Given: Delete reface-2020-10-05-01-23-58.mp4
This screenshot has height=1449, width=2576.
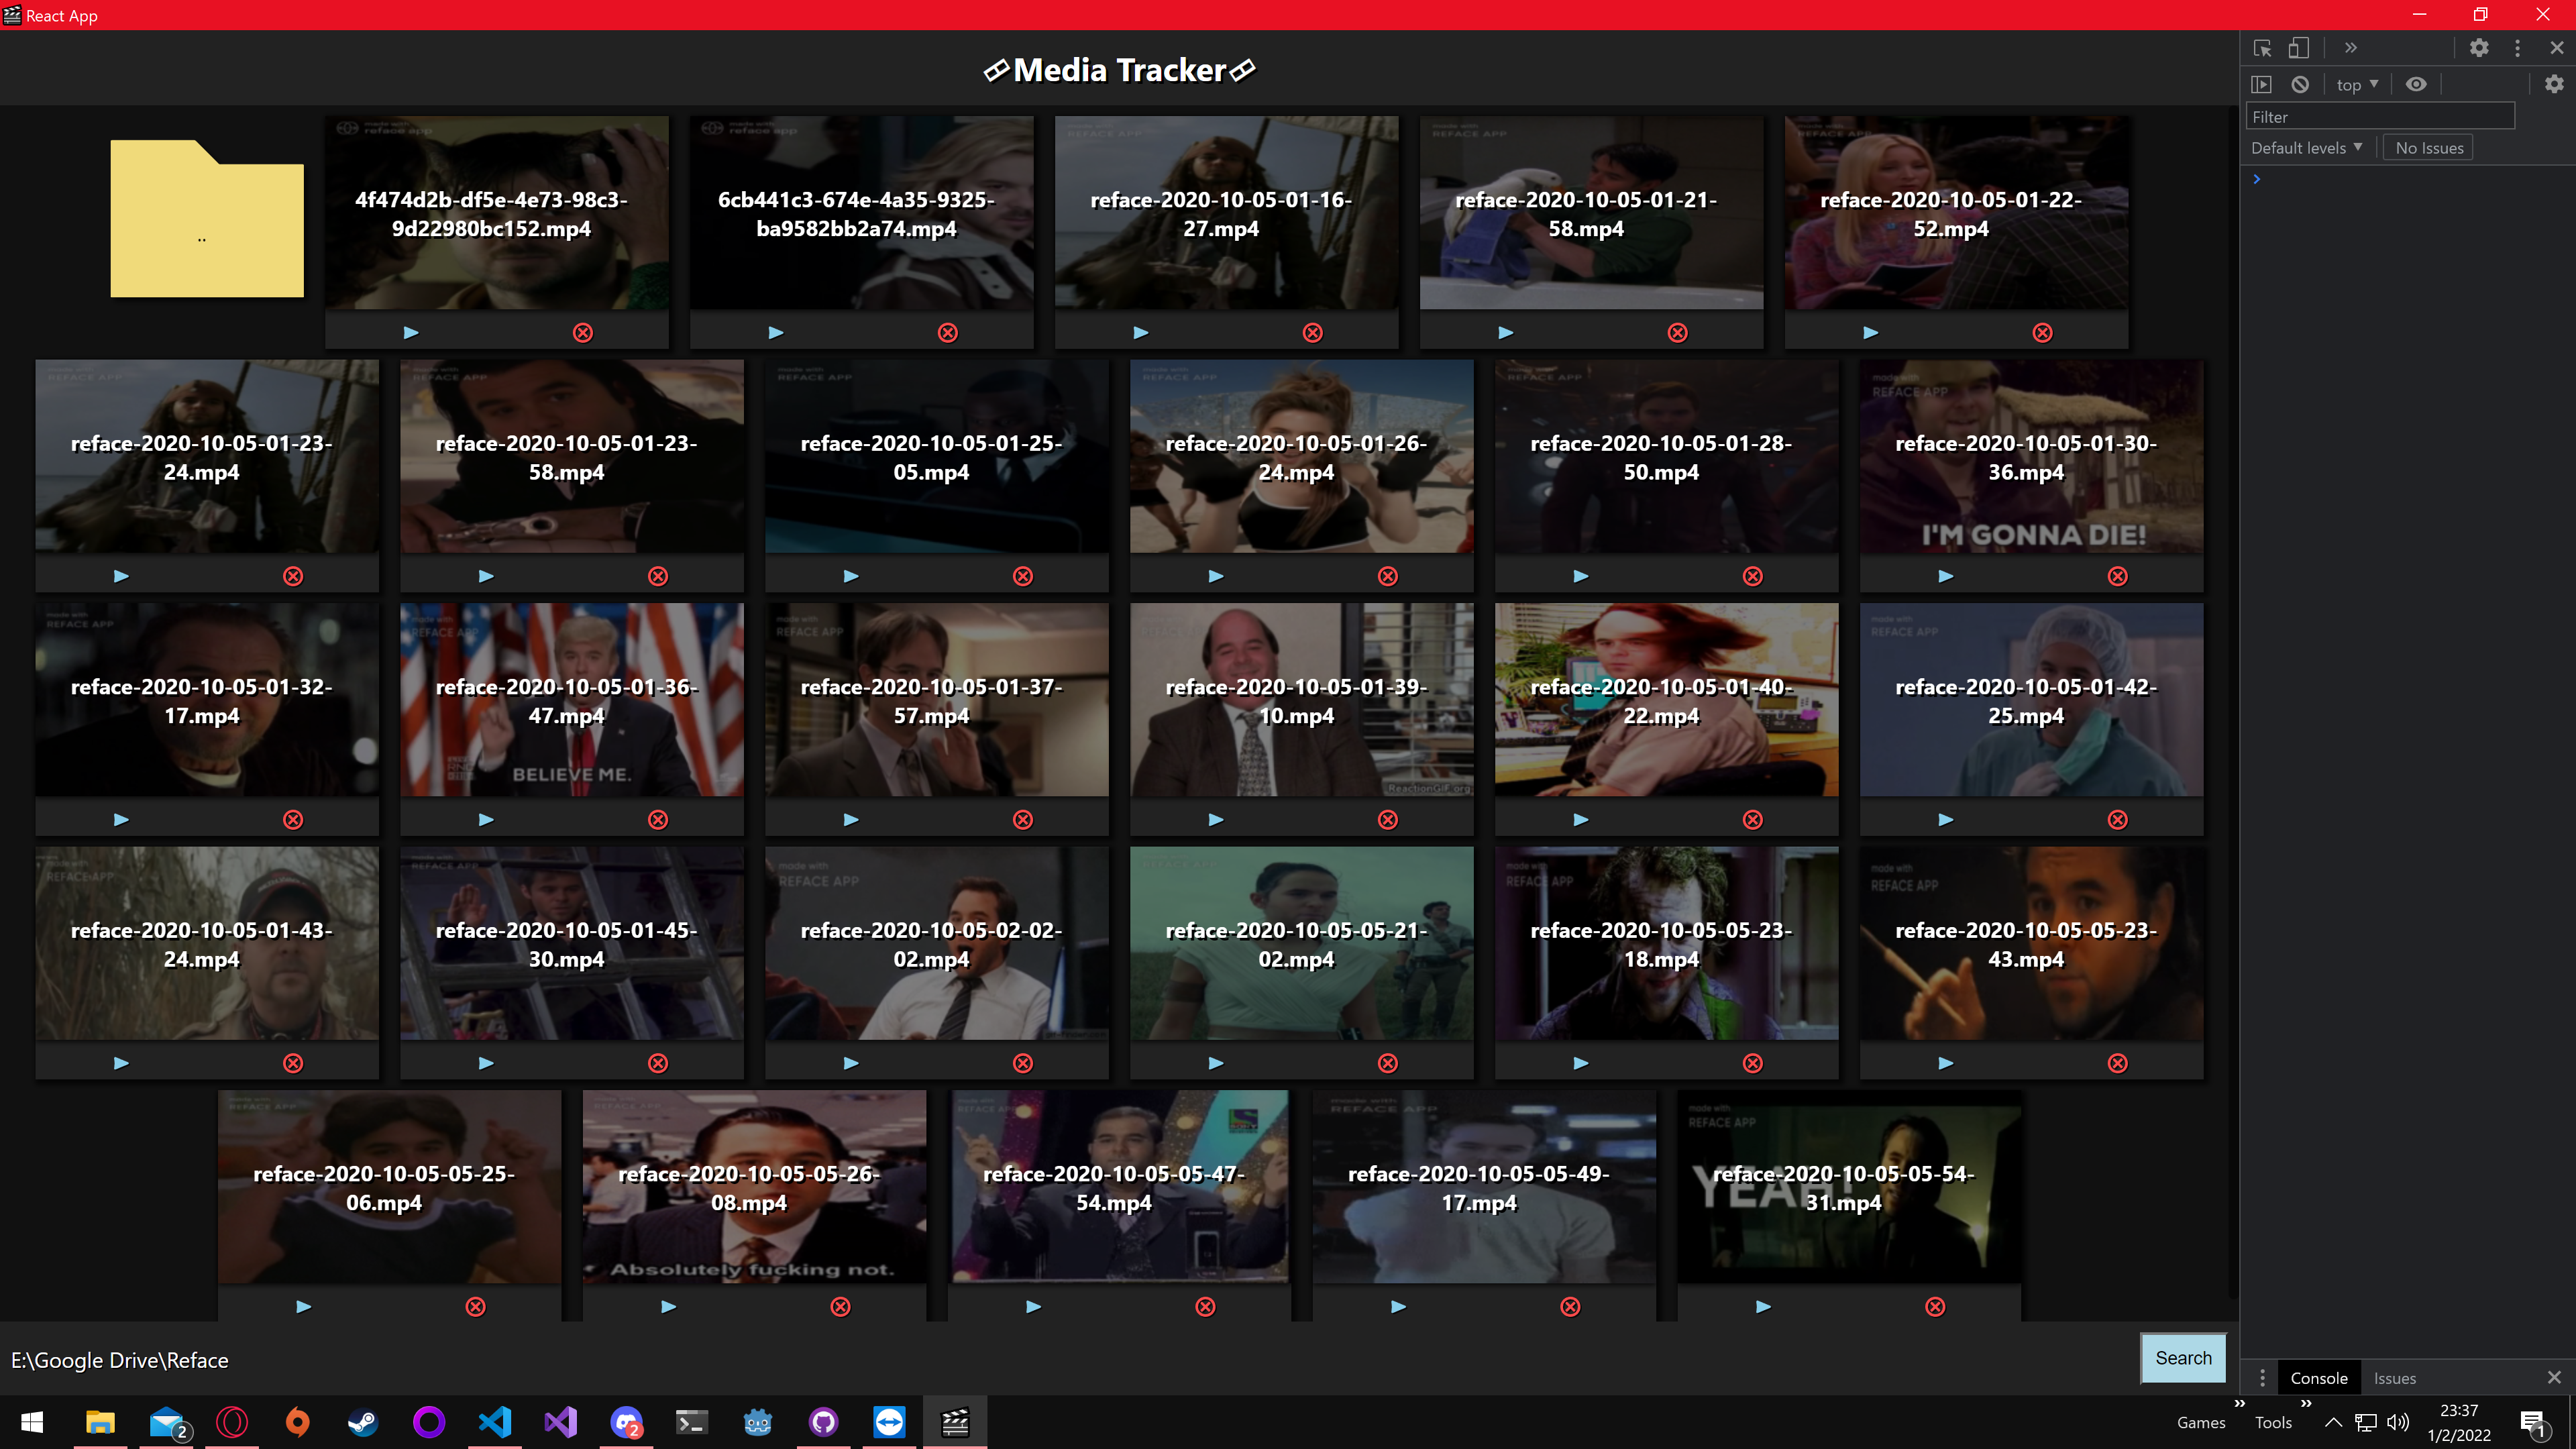Looking at the screenshot, I should (x=658, y=576).
